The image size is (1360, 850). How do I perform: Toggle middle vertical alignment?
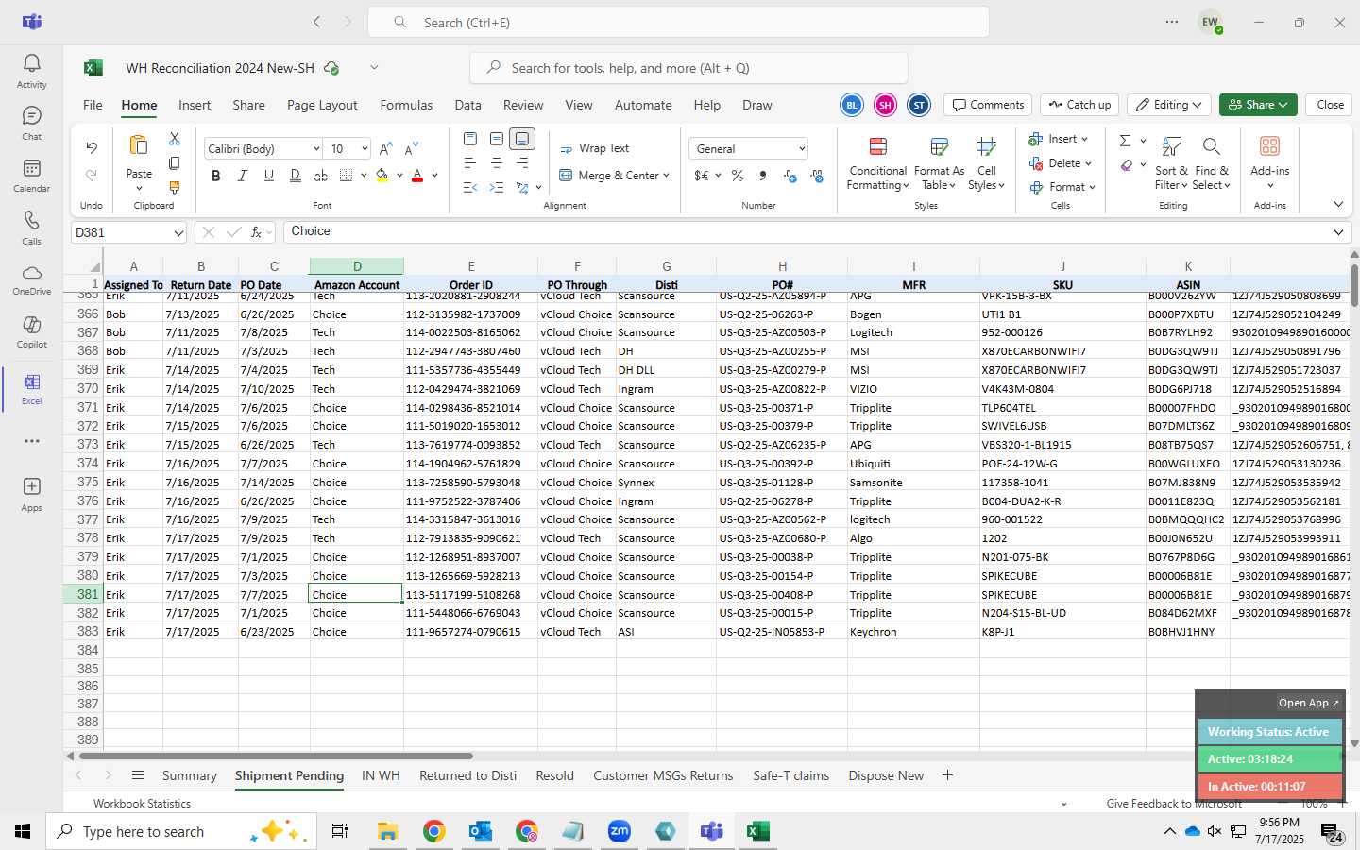pos(496,139)
